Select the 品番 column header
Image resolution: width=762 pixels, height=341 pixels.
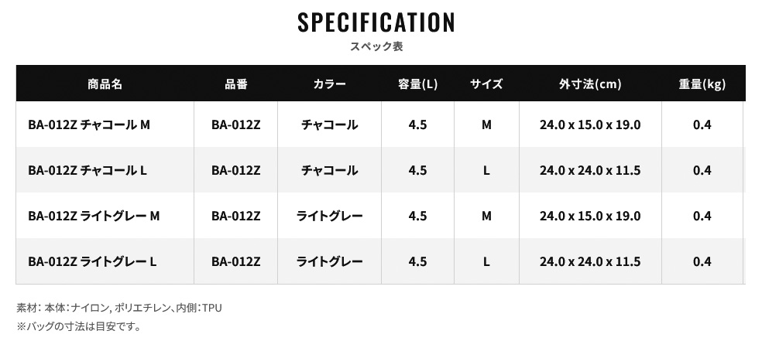(235, 84)
